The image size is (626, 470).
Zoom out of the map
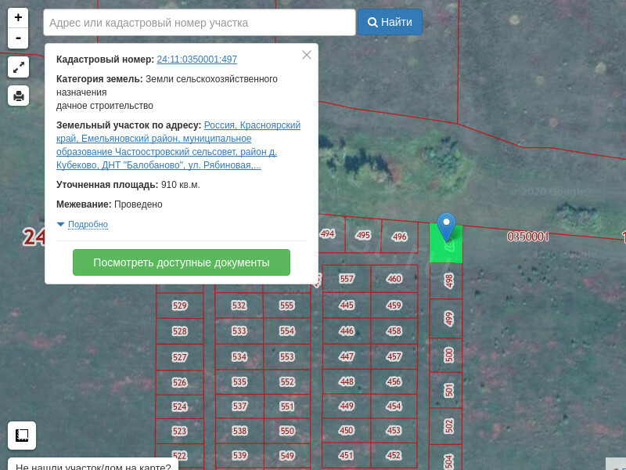[18, 38]
